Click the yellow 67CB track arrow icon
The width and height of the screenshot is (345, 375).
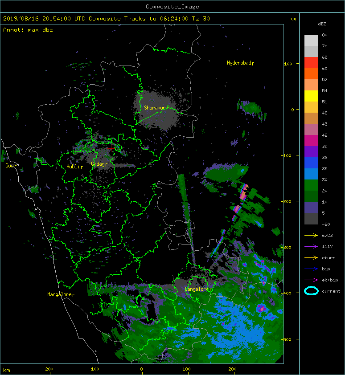coord(311,236)
